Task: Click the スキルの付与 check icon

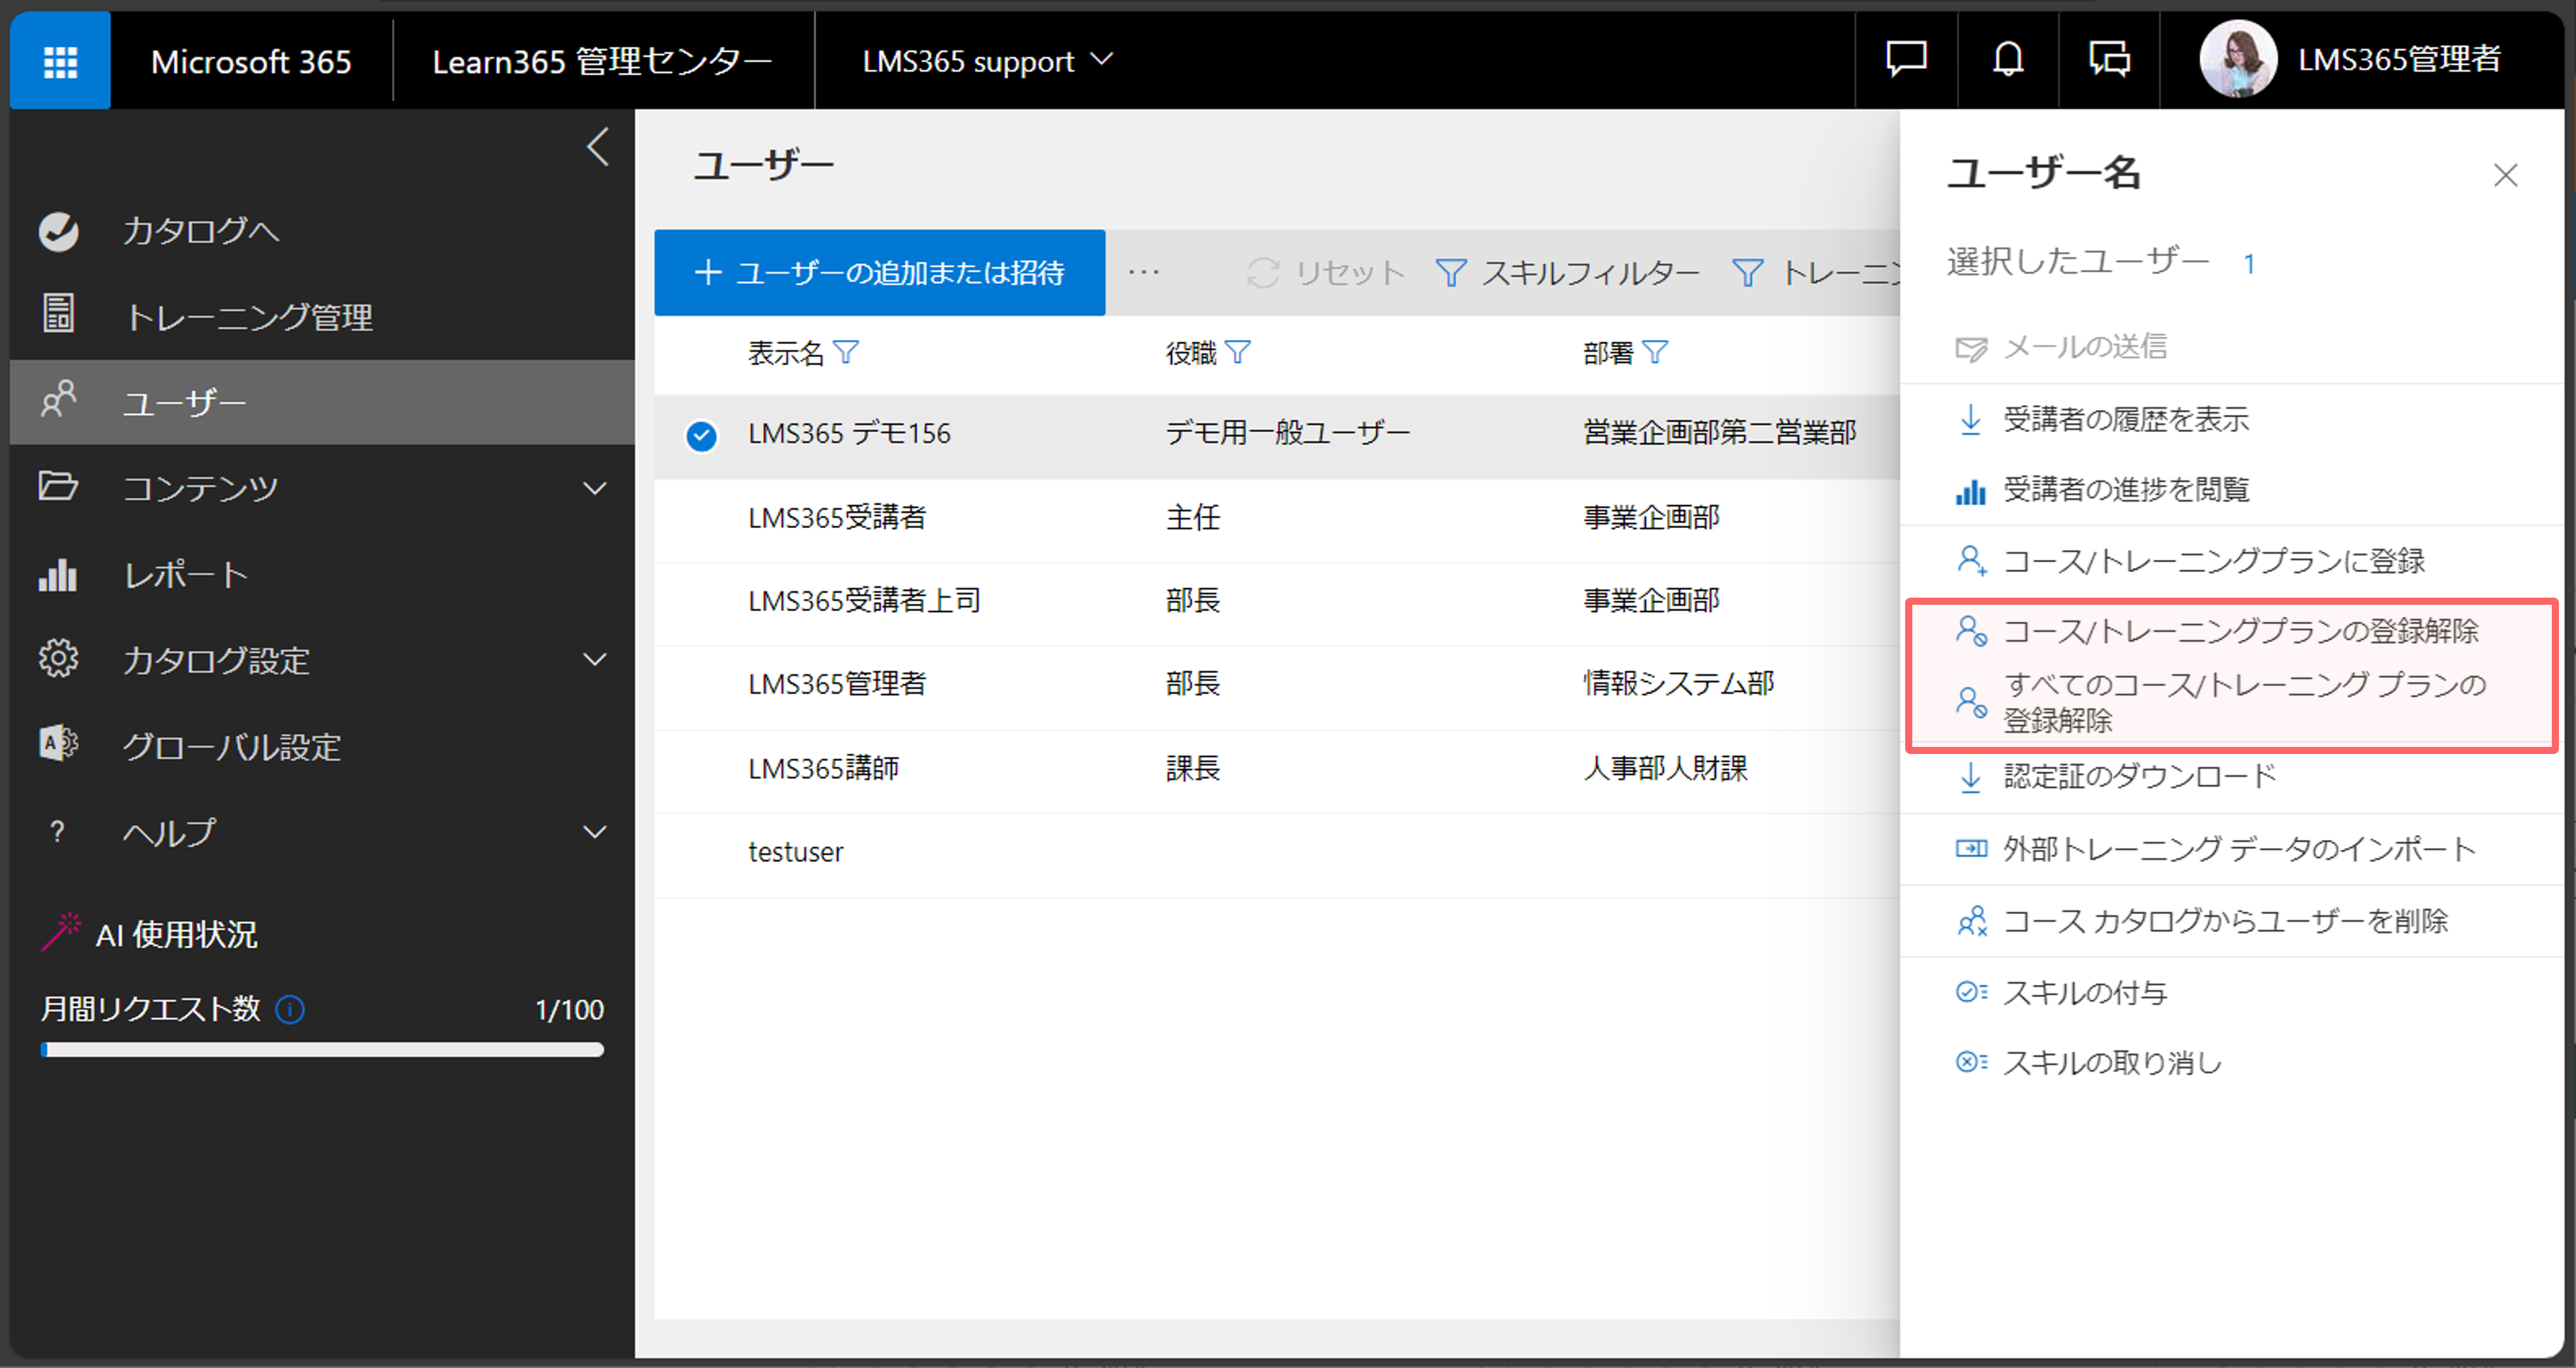Action: [x=1971, y=992]
